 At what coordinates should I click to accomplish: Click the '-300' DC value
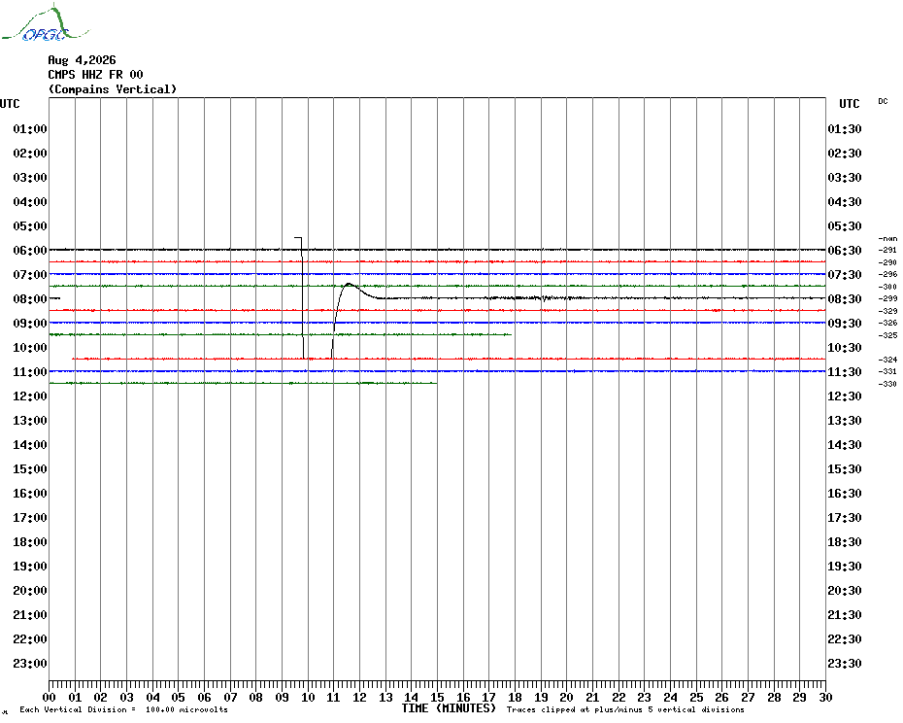(x=887, y=287)
